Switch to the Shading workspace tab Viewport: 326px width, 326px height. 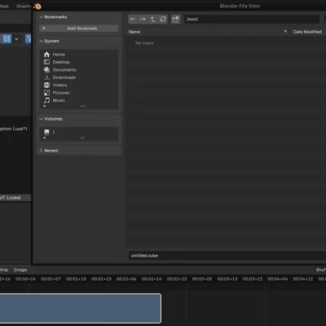coord(24,6)
